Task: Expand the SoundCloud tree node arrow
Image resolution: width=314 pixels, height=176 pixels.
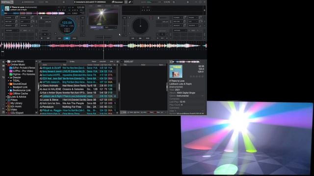Action: pyautogui.click(x=8, y=84)
